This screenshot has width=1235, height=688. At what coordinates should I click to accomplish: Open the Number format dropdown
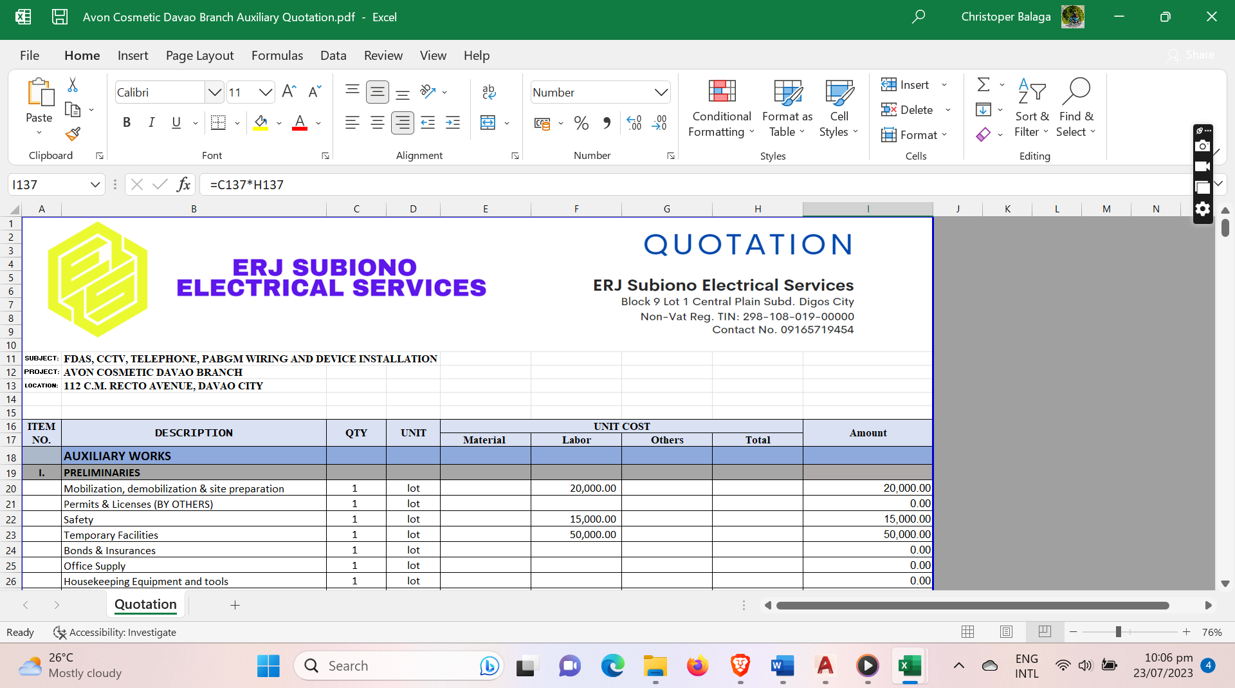pyautogui.click(x=661, y=92)
